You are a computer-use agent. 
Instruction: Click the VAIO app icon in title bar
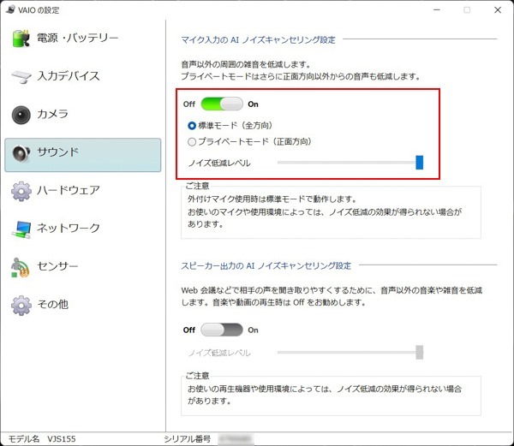[x=11, y=9]
